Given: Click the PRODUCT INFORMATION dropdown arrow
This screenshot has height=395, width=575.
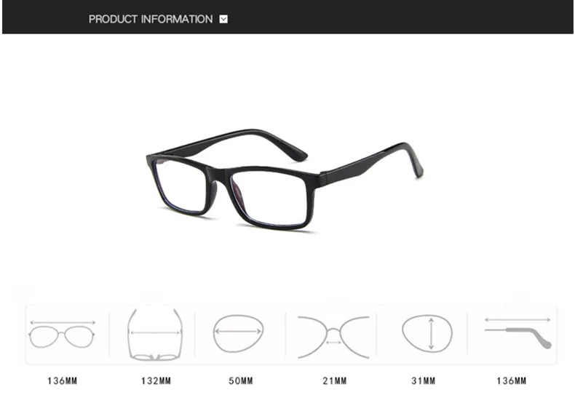Looking at the screenshot, I should pyautogui.click(x=223, y=19).
